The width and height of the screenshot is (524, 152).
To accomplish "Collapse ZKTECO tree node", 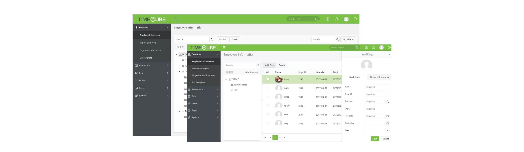I will coord(226,79).
